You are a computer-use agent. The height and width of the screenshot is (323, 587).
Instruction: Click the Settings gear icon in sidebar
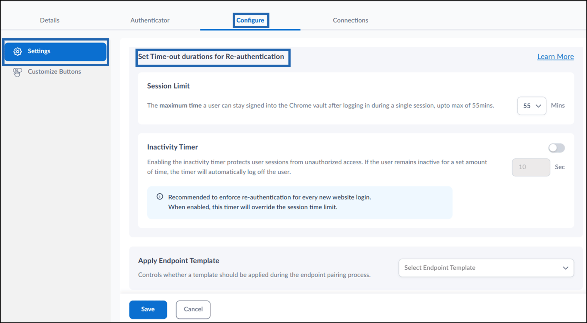(18, 52)
